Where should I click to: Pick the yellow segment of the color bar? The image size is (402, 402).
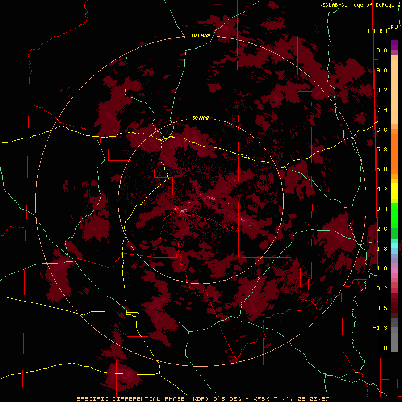(394, 191)
